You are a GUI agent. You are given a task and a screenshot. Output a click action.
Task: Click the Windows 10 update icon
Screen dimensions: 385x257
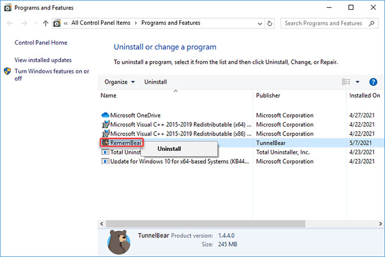point(105,161)
